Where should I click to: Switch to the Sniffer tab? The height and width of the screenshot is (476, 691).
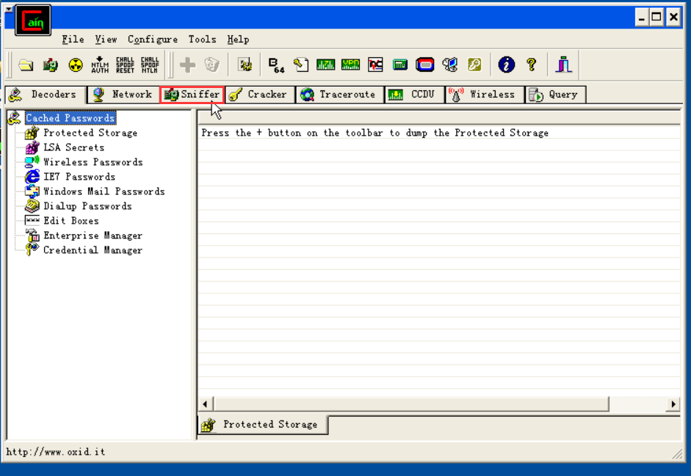(192, 94)
